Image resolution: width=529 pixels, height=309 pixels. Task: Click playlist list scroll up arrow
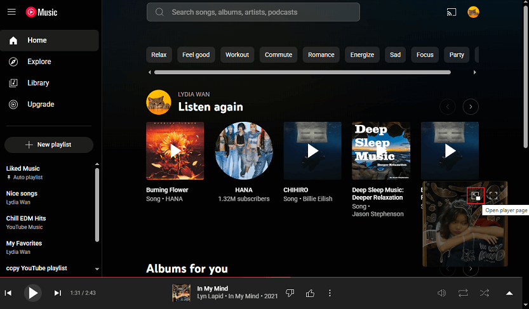click(x=97, y=164)
